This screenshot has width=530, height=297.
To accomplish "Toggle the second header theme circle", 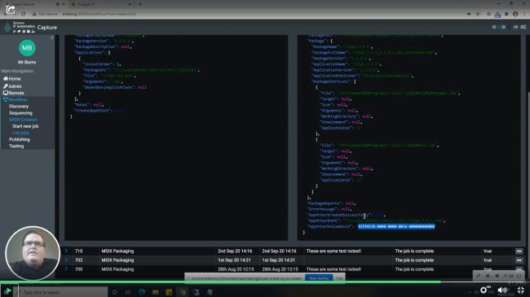I will 503,27.
